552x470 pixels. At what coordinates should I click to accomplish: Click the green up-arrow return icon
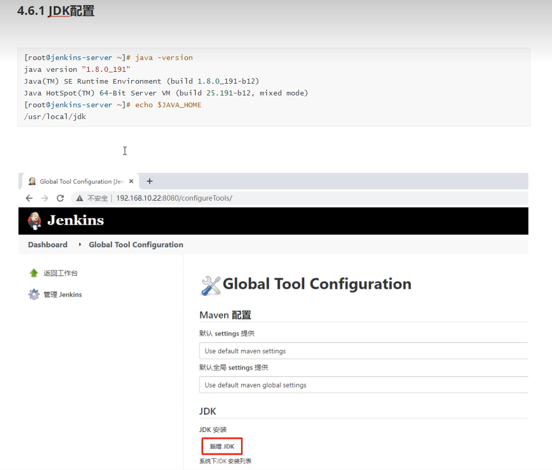(x=34, y=273)
